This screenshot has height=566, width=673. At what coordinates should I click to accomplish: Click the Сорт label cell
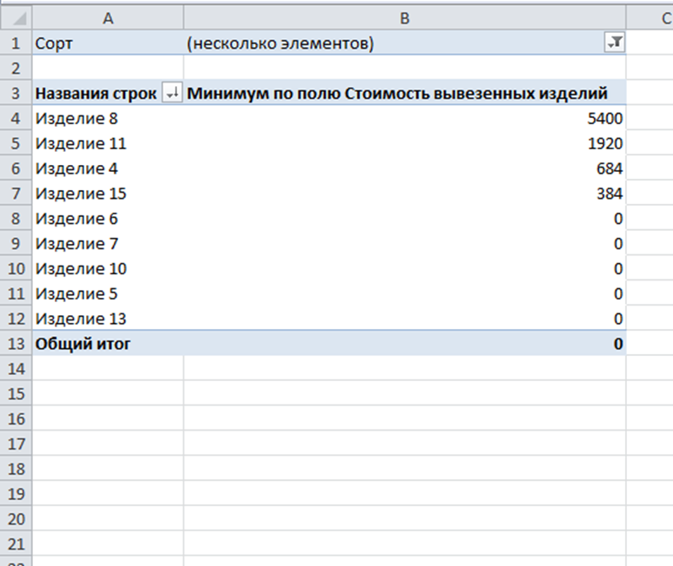[109, 43]
